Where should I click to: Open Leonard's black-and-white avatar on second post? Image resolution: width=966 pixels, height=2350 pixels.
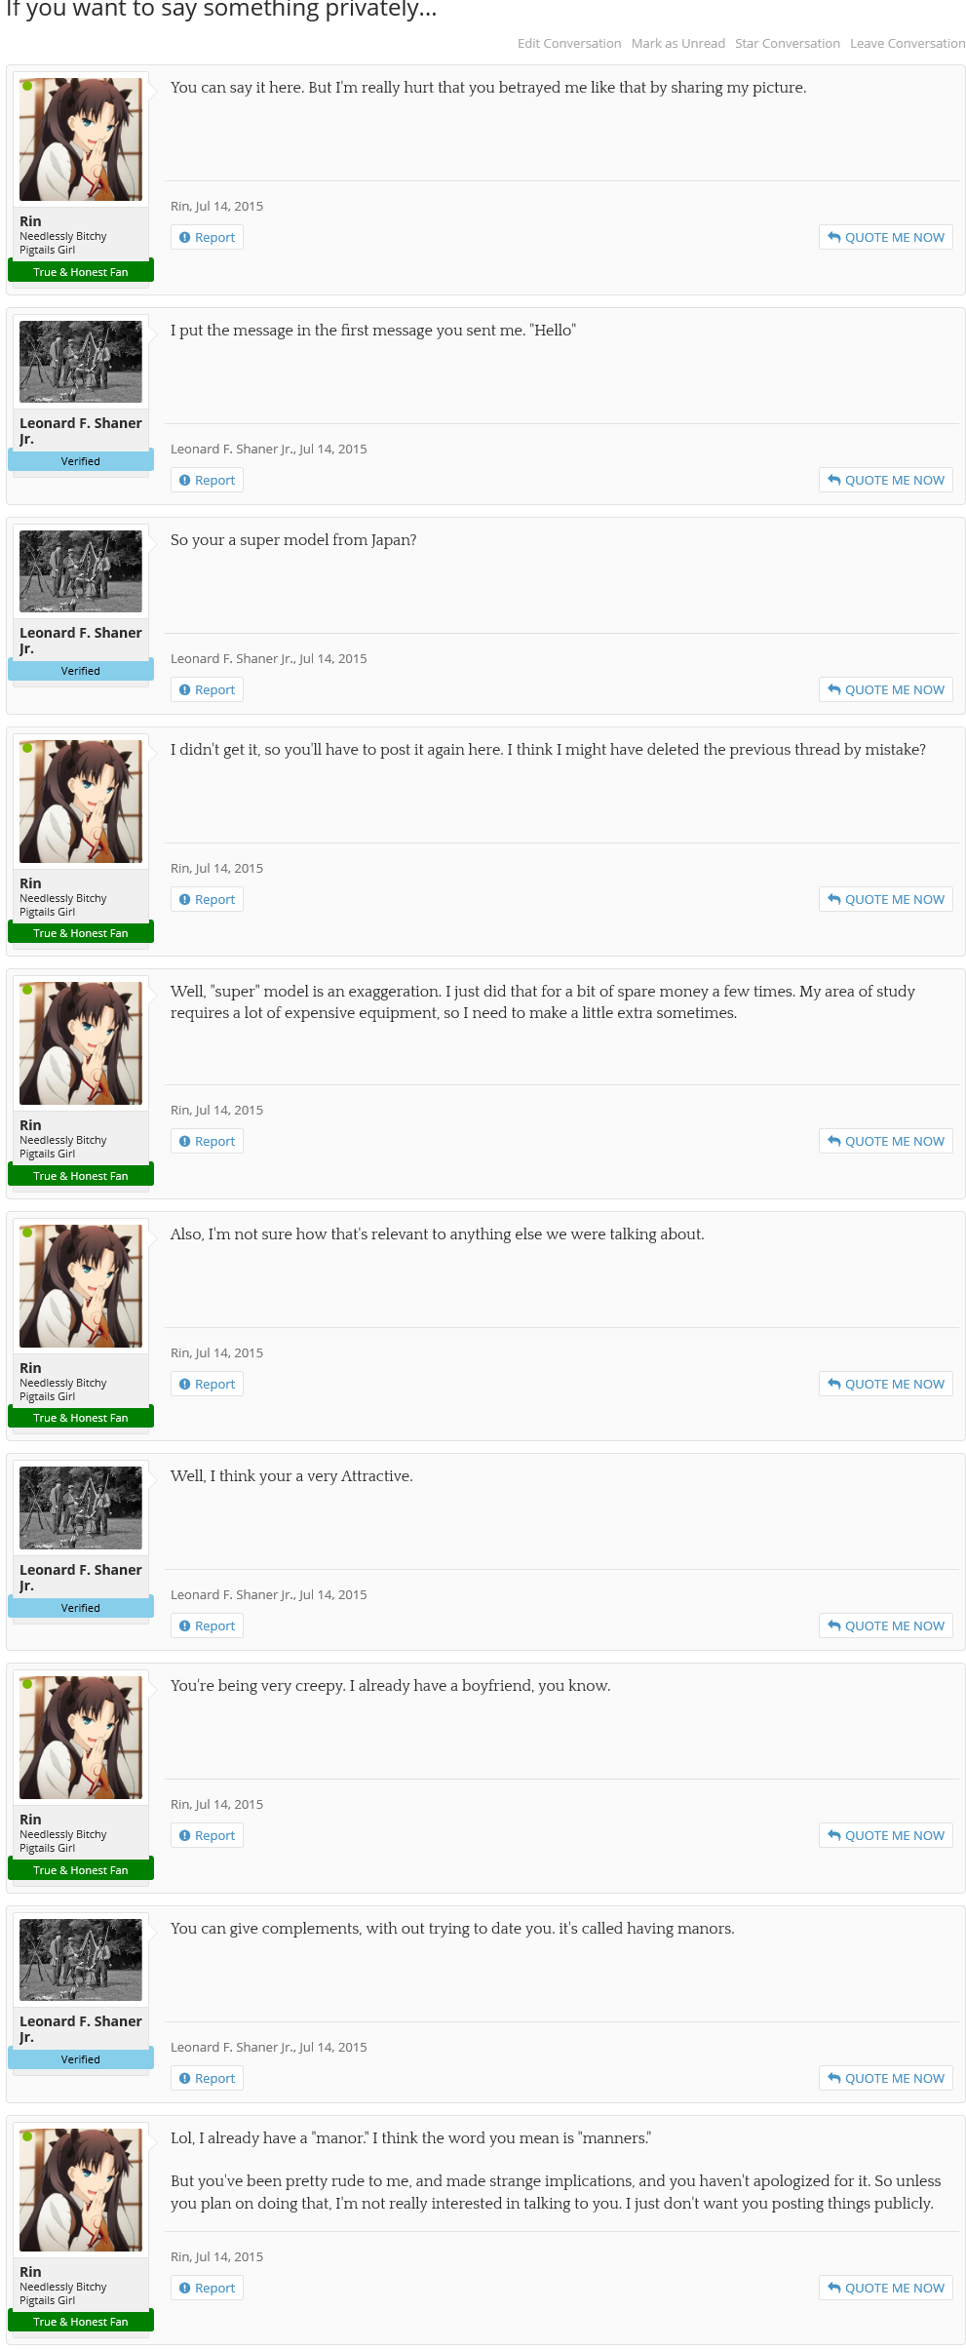coord(81,362)
